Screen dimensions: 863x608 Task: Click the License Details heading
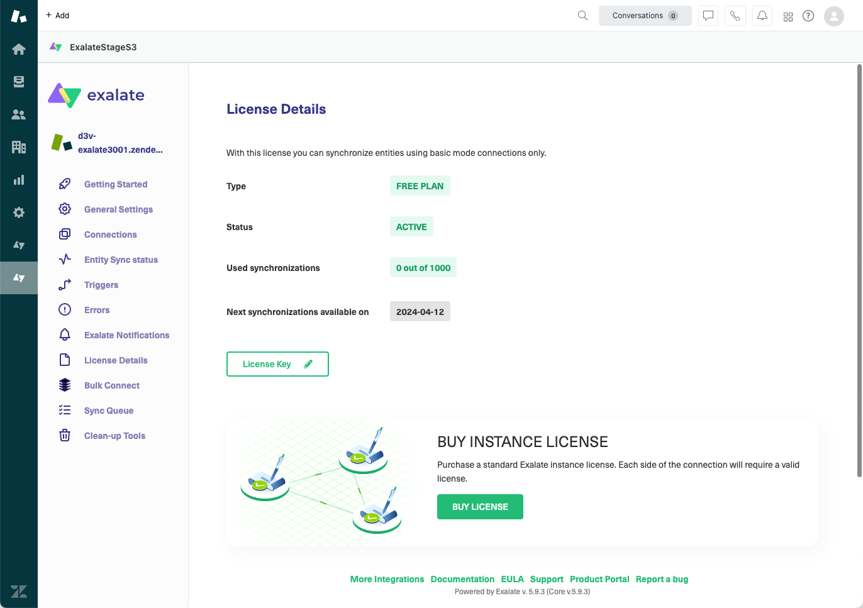point(276,109)
